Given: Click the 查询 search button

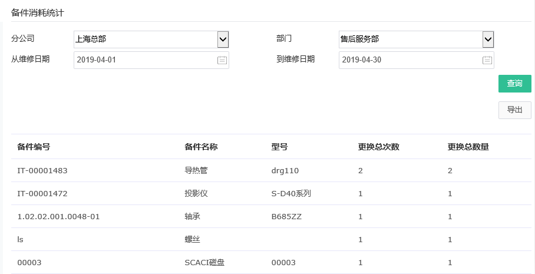Looking at the screenshot, I should coord(514,84).
